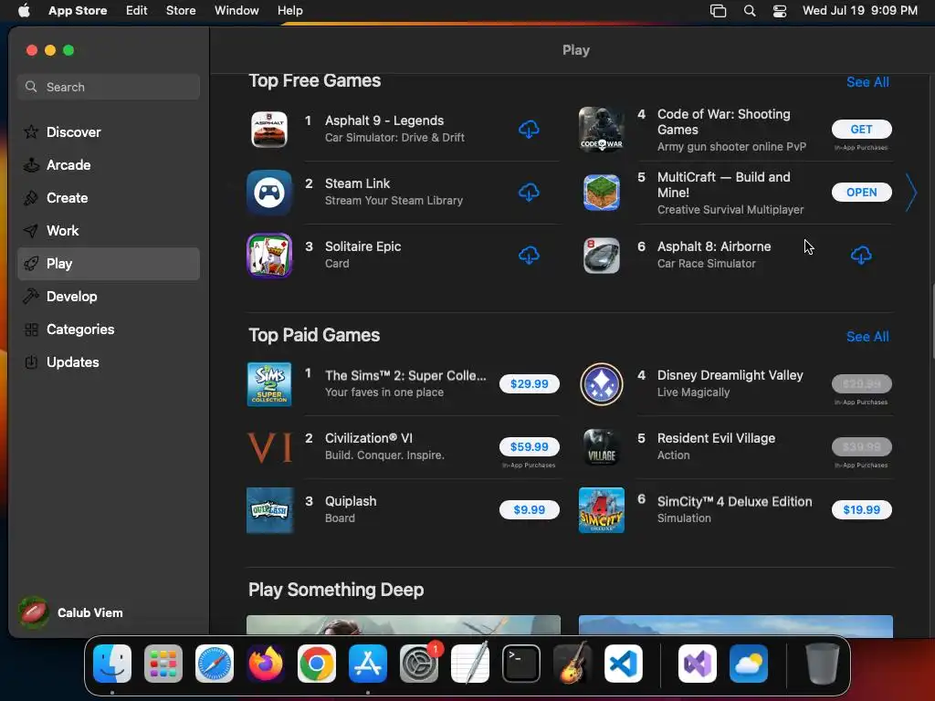Screen dimensions: 935x701
Task: Launch Firefox from the Dock
Action: [x=266, y=664]
